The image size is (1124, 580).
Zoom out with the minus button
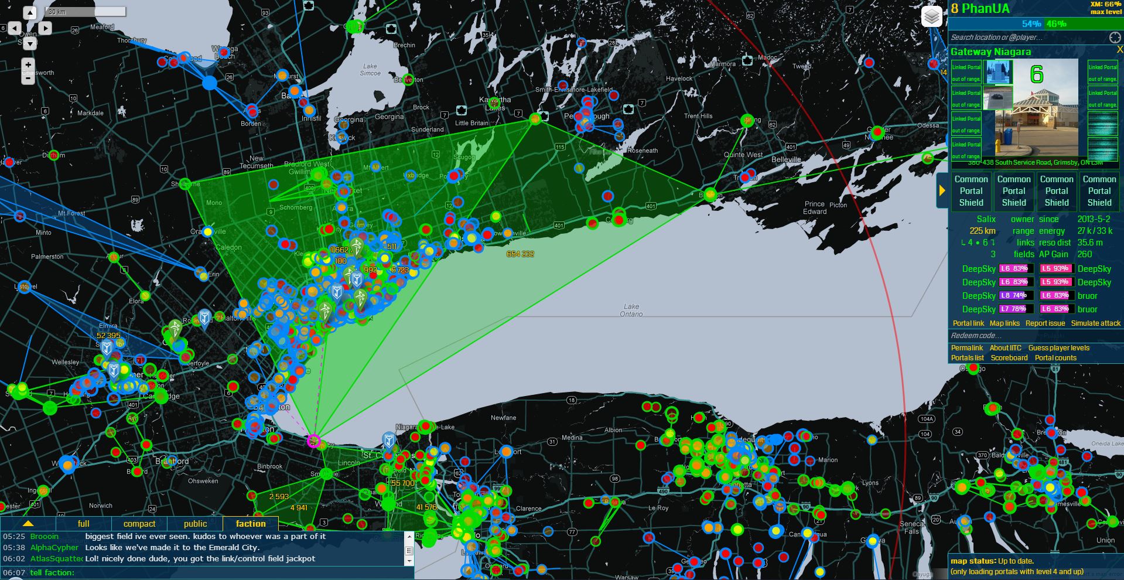(28, 77)
